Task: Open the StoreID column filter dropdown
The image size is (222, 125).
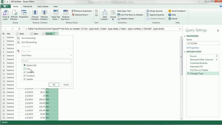Action: click(57, 34)
